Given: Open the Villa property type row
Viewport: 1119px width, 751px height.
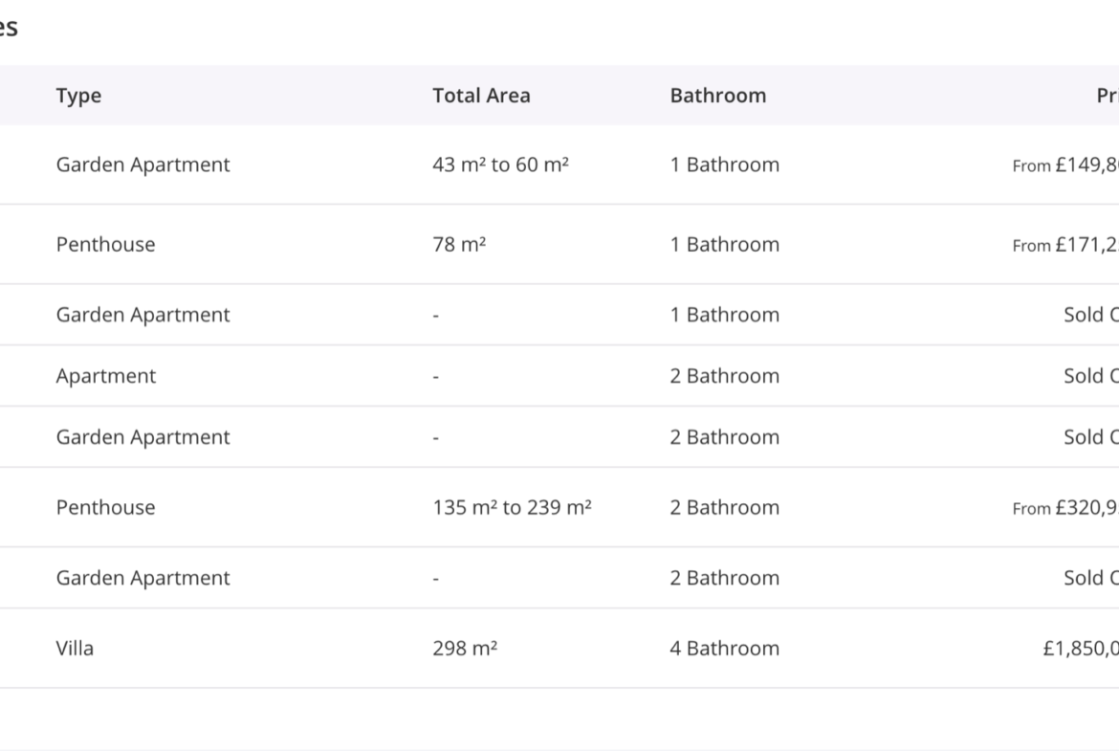Looking at the screenshot, I should pos(75,648).
